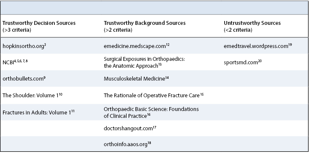Open emedtravel.wordpress.com entry
Viewport: 309px width, 159px height.
click(x=258, y=46)
